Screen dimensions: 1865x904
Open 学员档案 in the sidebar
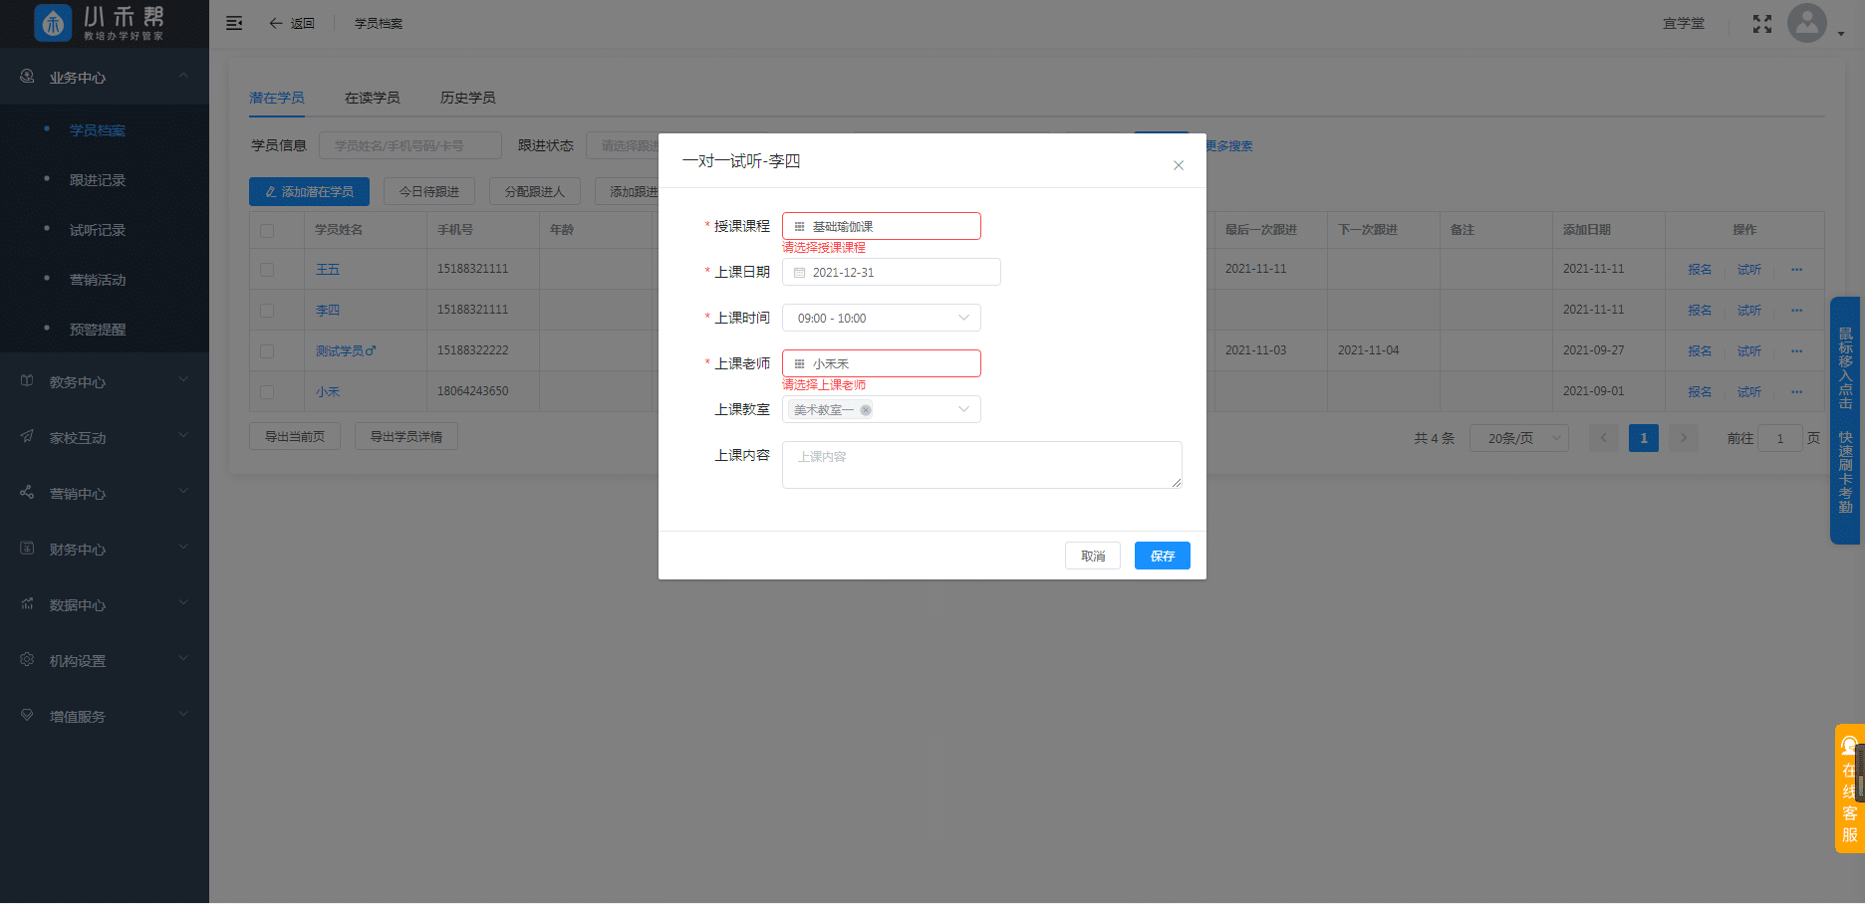pos(98,130)
